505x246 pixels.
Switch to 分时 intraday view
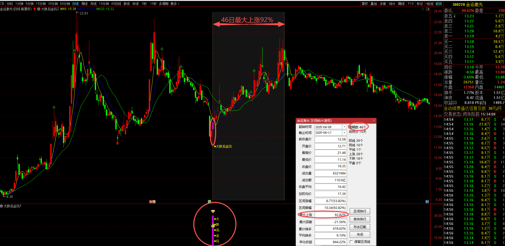pos(9,4)
